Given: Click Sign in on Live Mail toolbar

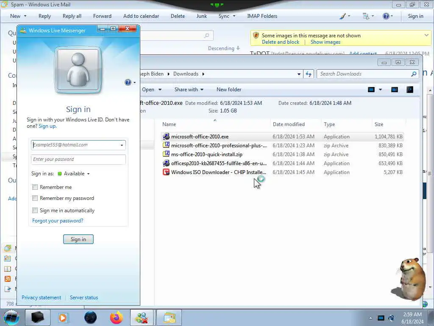Looking at the screenshot, I should 415,16.
